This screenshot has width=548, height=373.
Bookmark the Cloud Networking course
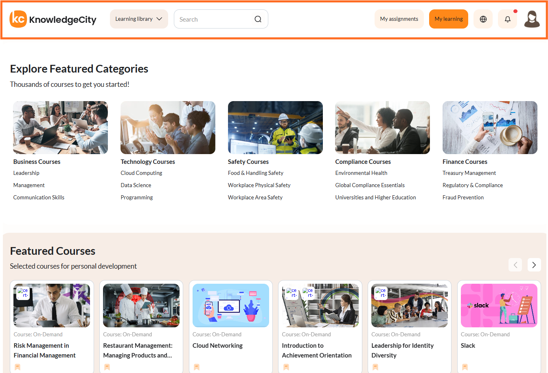[197, 367]
